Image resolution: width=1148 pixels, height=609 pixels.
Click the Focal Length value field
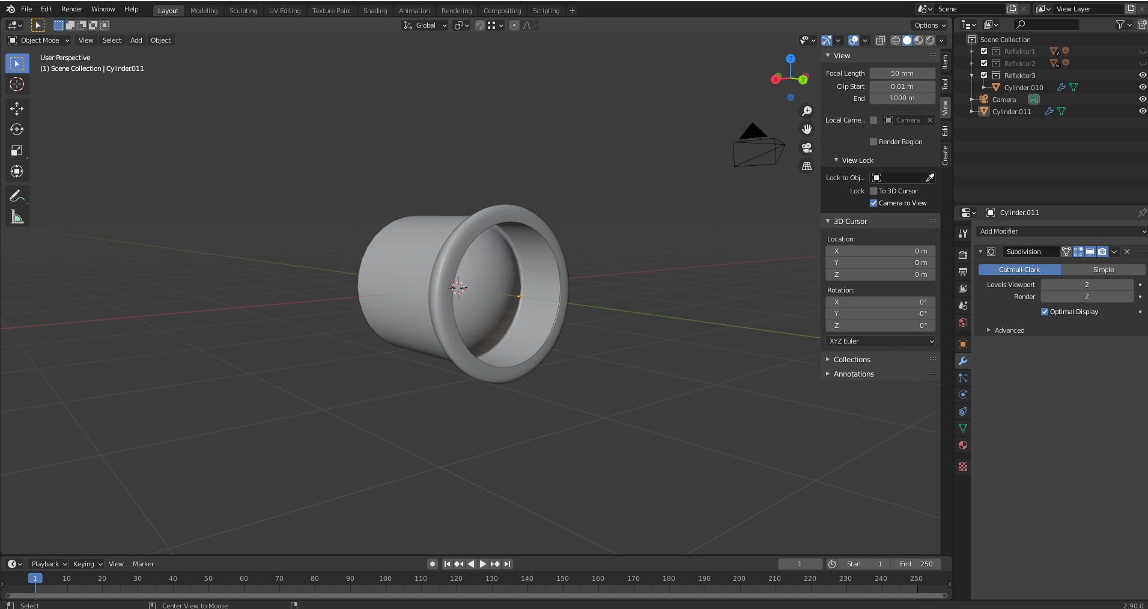pos(902,73)
